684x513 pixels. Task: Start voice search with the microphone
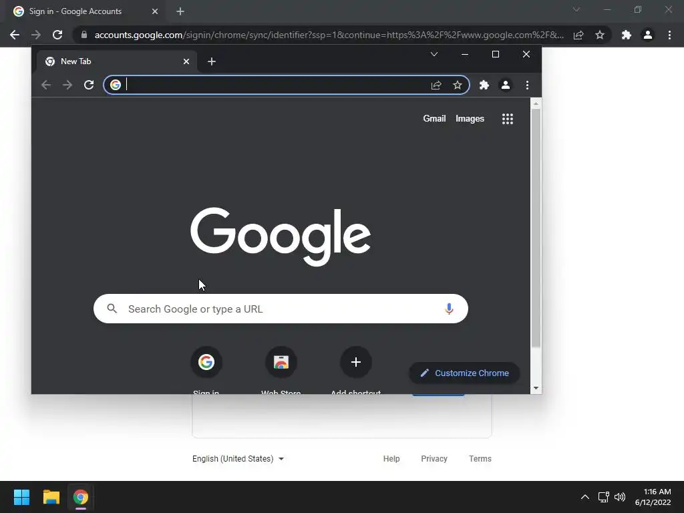(449, 309)
